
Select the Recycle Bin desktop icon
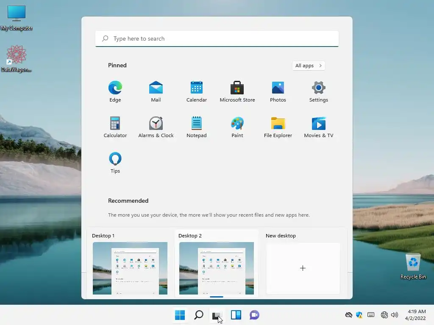(413, 267)
